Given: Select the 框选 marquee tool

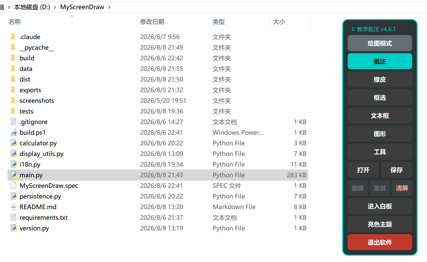Looking at the screenshot, I should (x=380, y=97).
